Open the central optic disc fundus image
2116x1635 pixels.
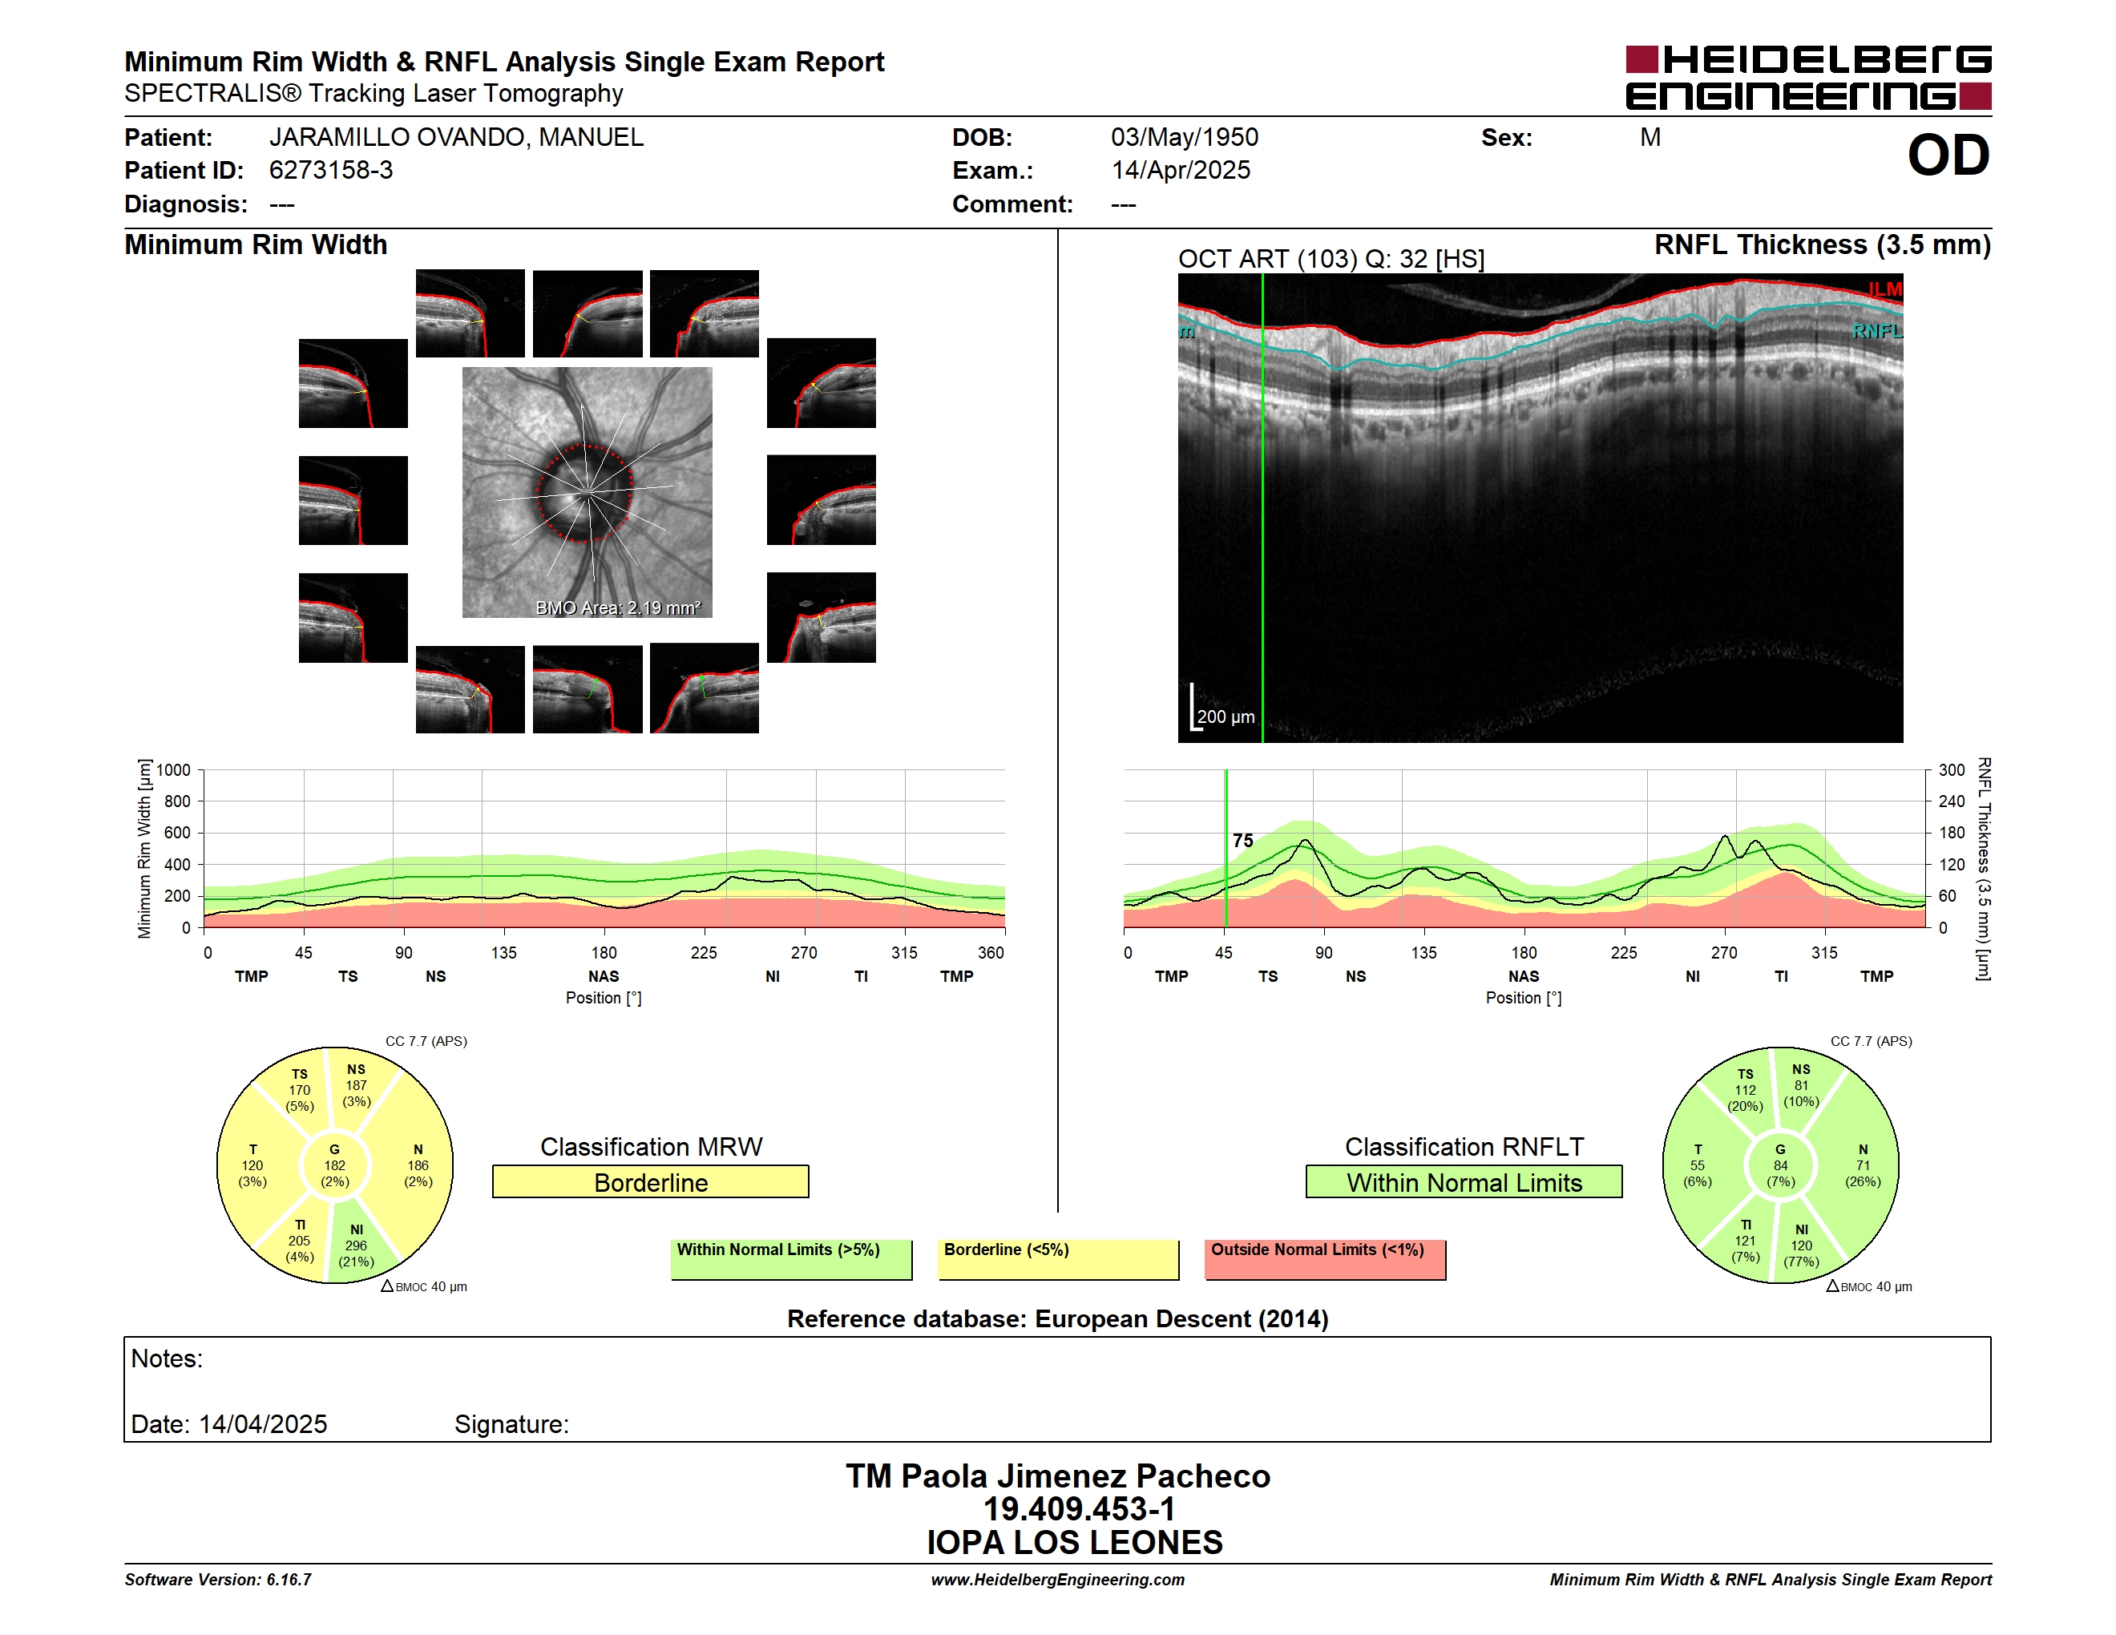click(x=588, y=492)
